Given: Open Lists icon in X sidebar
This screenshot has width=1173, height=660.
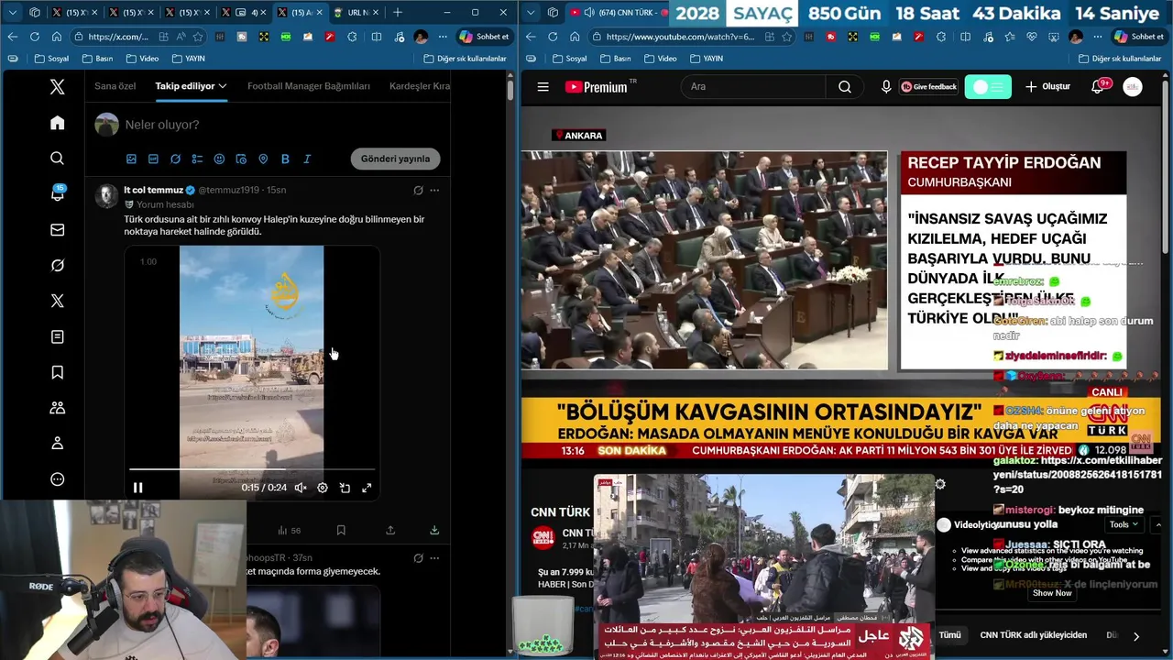Looking at the screenshot, I should click(x=57, y=337).
